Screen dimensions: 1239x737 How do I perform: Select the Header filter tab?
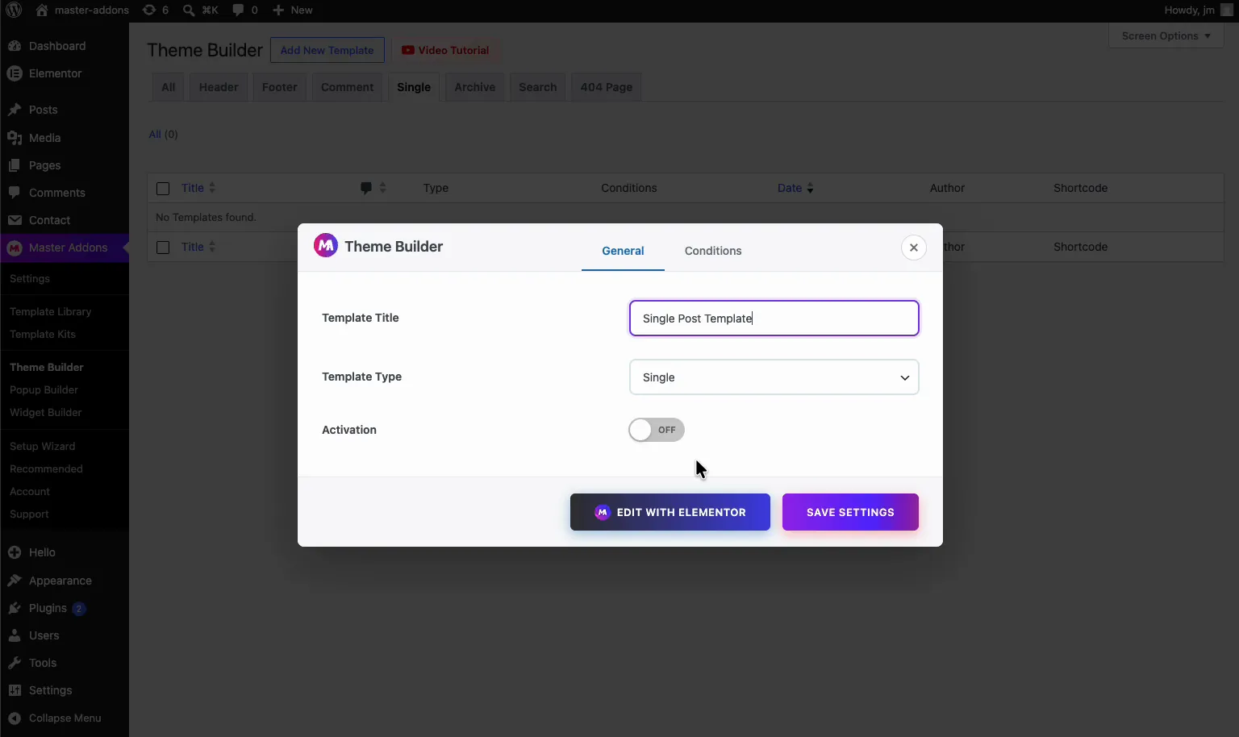(219, 87)
